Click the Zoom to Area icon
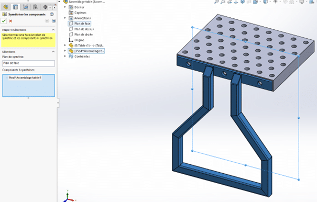The width and height of the screenshot is (317, 202). (223, 2)
